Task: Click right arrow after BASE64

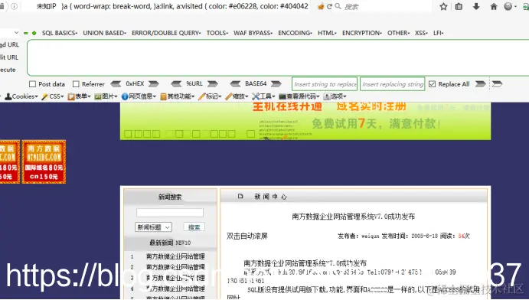Action: tap(276, 83)
